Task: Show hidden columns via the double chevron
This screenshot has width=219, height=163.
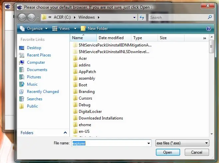Action: click(x=205, y=38)
